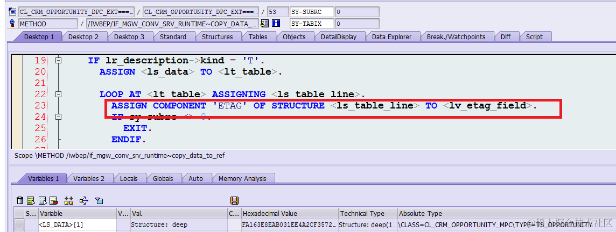Switch to the Desktop 2 tab
Viewport: 616px width, 232px height.
tap(83, 37)
